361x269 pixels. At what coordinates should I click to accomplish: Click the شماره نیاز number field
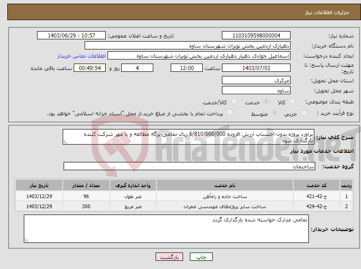256,35
